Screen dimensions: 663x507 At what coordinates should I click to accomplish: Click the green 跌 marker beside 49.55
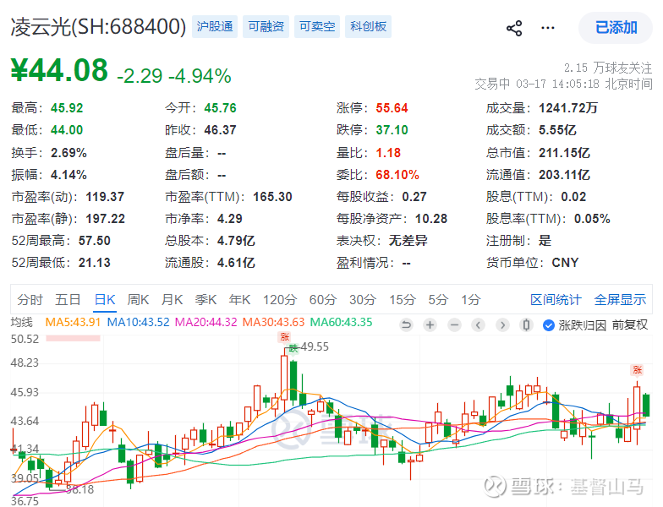point(293,348)
